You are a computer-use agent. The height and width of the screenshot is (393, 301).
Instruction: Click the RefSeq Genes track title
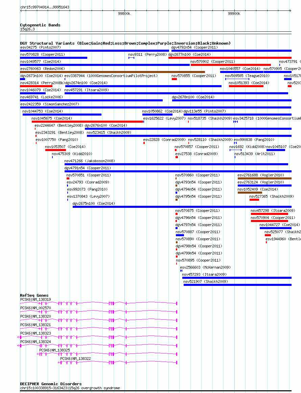pos(34,295)
